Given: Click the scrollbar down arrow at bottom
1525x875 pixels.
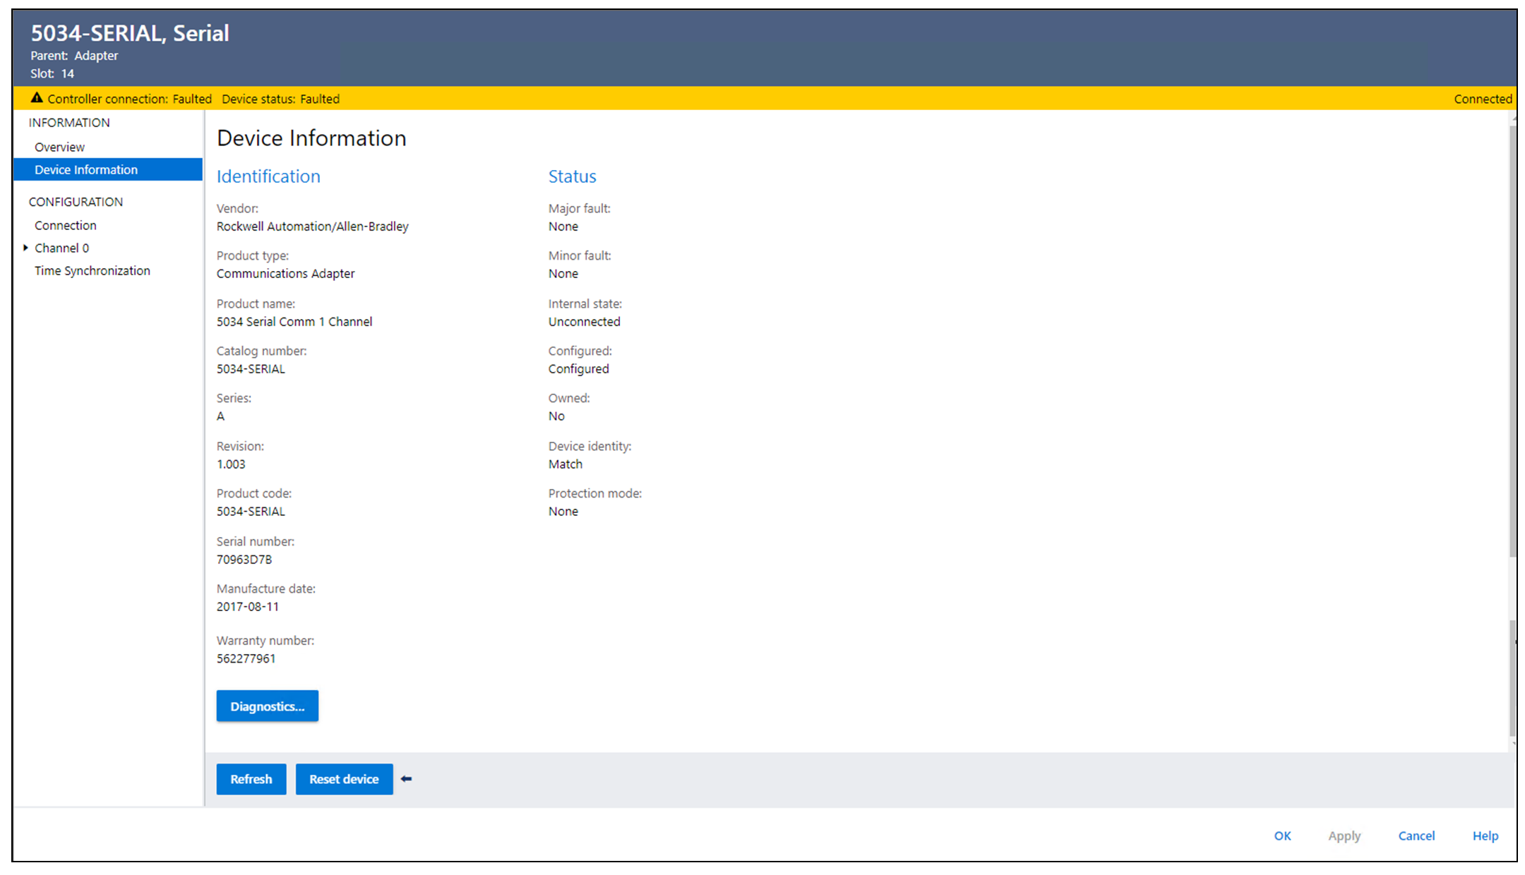Looking at the screenshot, I should [x=1514, y=744].
